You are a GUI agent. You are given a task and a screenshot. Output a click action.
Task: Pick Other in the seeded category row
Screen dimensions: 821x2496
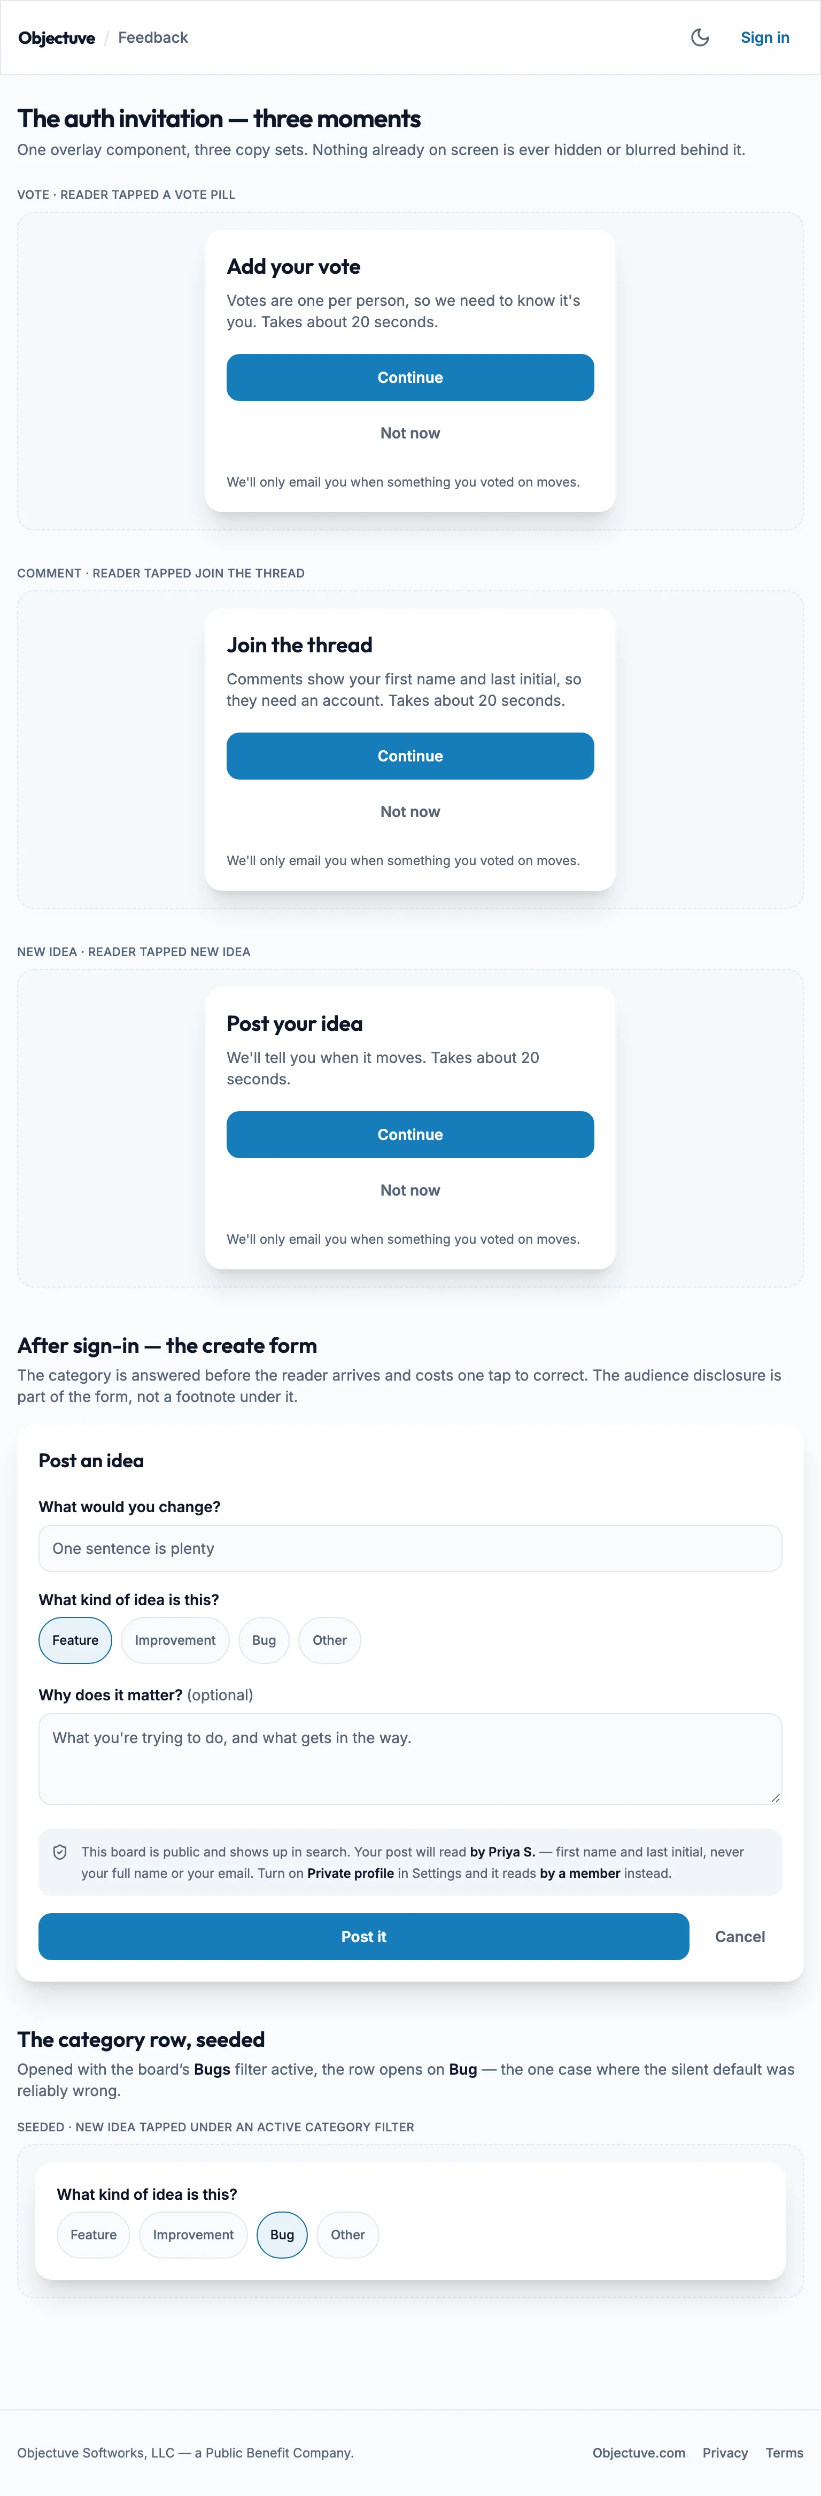coord(347,2235)
